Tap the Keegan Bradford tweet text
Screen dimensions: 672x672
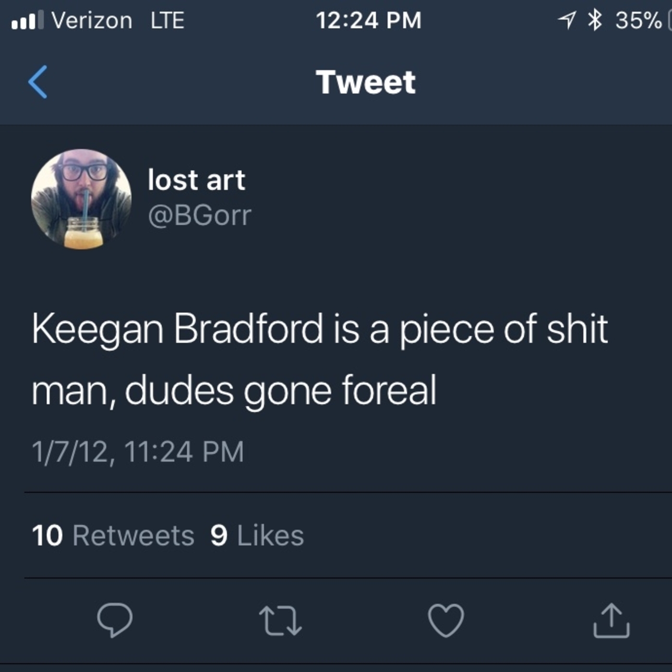tap(319, 359)
